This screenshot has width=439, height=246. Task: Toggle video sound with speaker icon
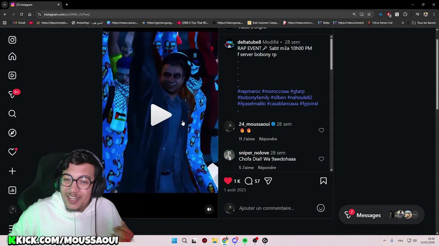coord(209,209)
